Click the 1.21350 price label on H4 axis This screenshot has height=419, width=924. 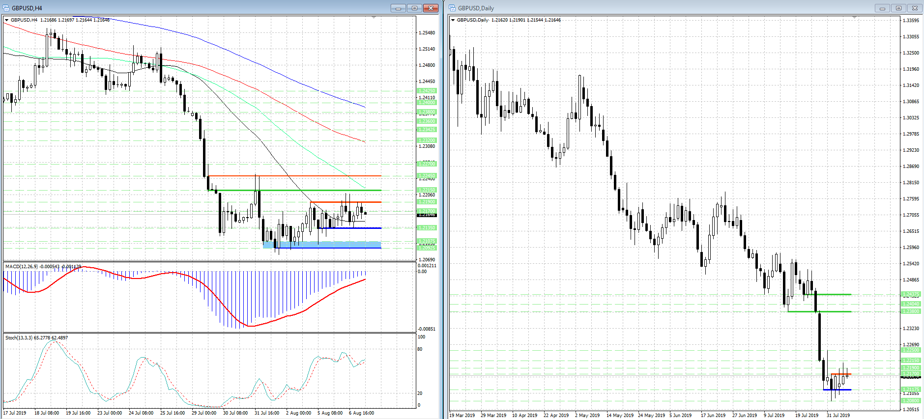pyautogui.click(x=426, y=228)
